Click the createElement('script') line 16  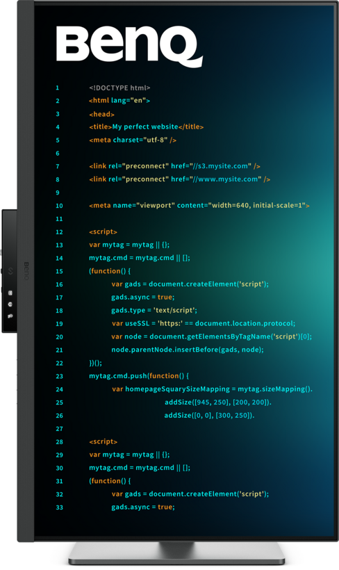click(x=190, y=284)
